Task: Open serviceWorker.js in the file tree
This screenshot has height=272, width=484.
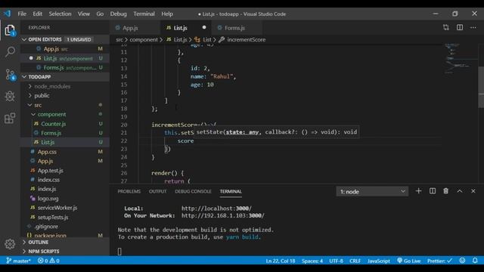Action: click(65, 208)
